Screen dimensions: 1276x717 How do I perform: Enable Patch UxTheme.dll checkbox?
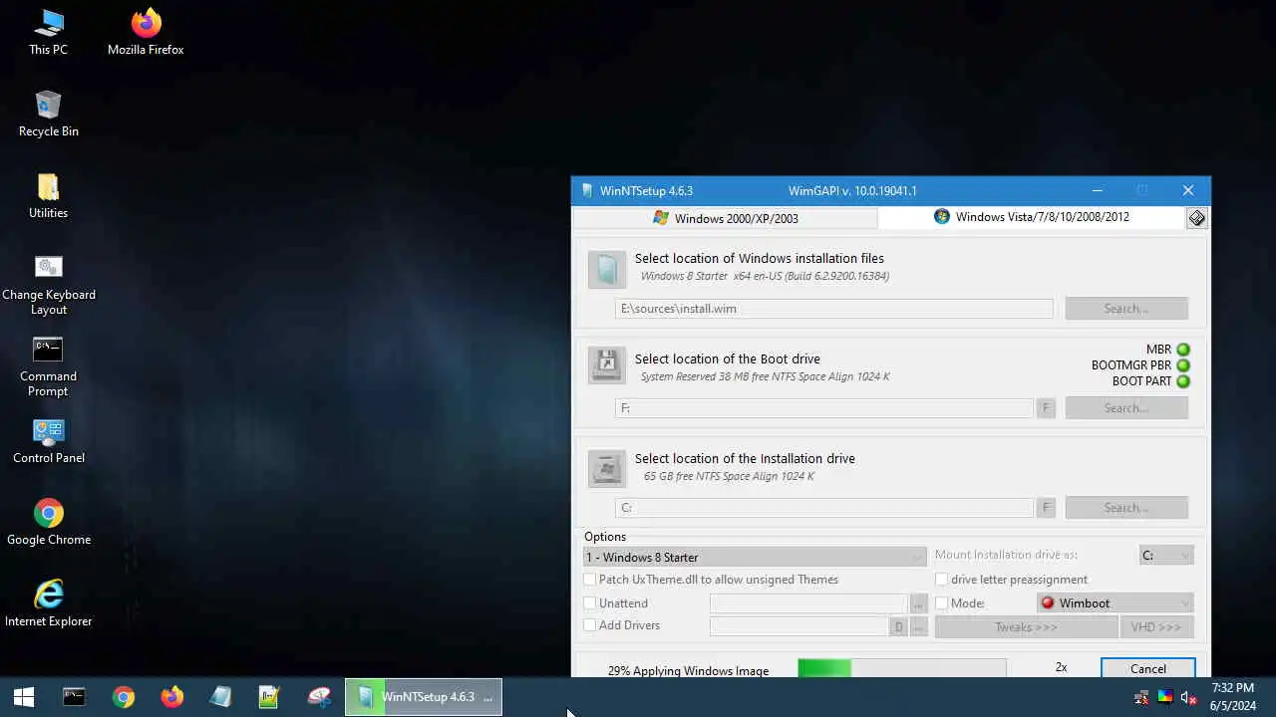click(x=590, y=580)
